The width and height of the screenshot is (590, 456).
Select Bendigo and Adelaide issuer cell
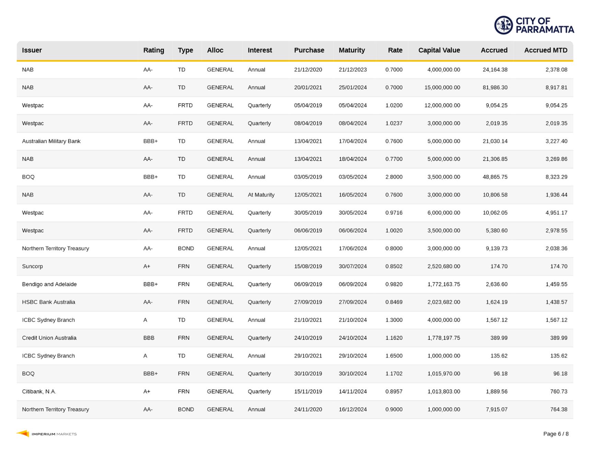point(49,284)
